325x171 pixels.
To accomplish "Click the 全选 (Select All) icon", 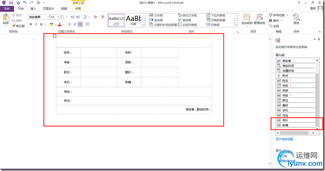I will tap(271, 26).
